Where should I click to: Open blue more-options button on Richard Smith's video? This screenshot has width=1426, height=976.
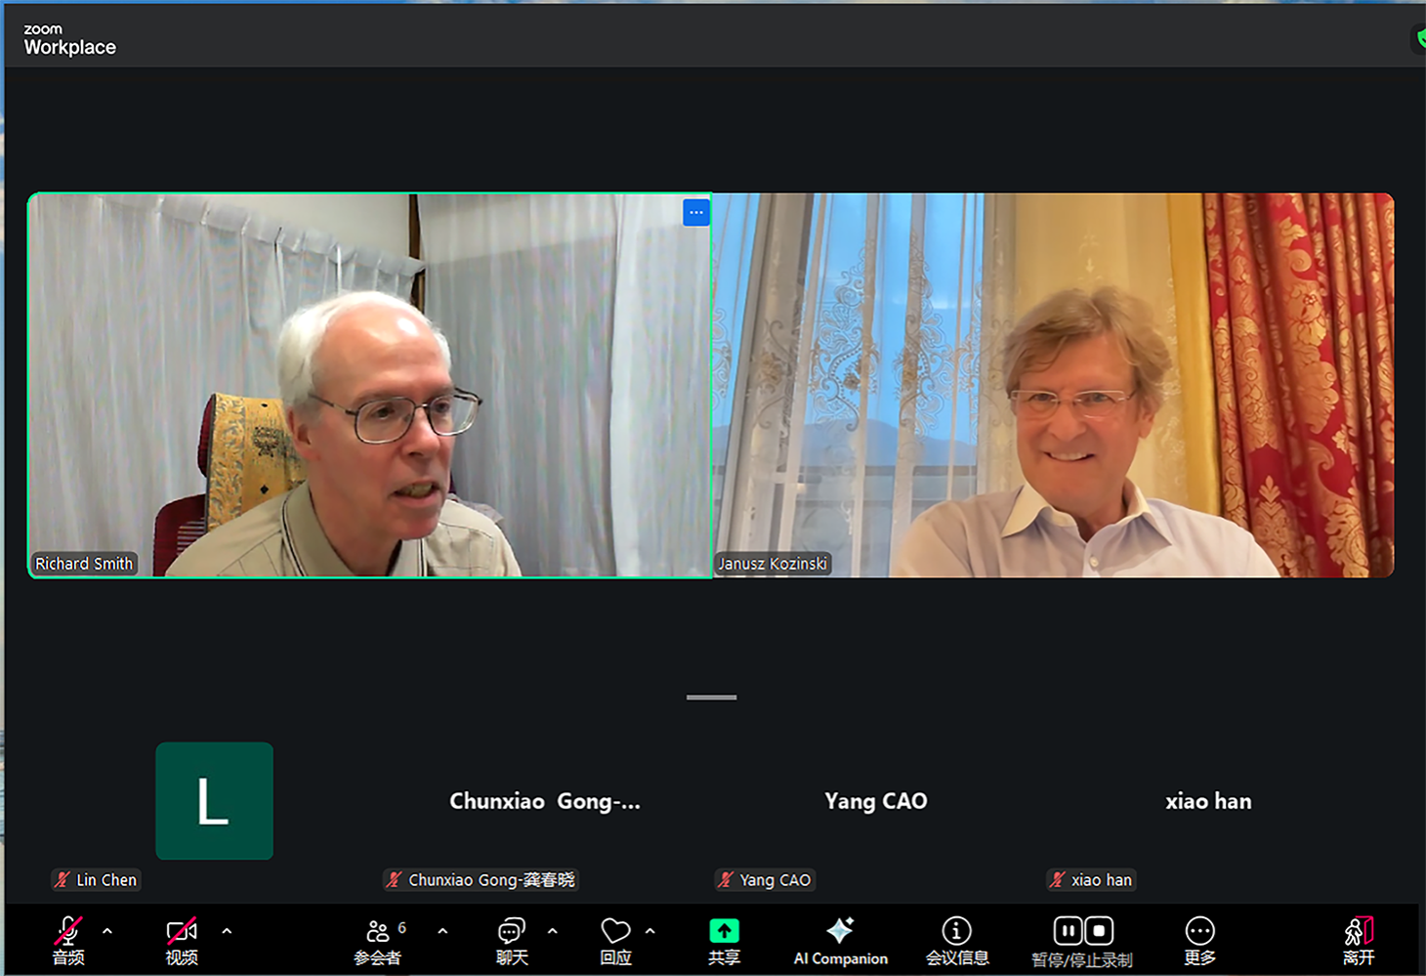tap(695, 212)
